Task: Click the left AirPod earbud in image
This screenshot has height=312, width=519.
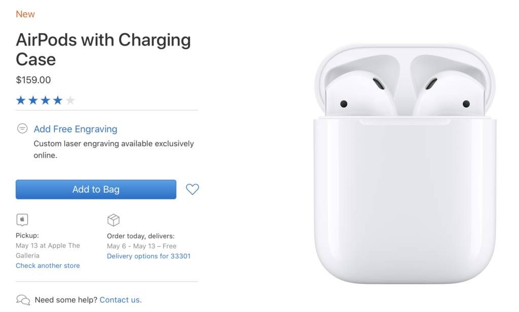Action: click(361, 94)
